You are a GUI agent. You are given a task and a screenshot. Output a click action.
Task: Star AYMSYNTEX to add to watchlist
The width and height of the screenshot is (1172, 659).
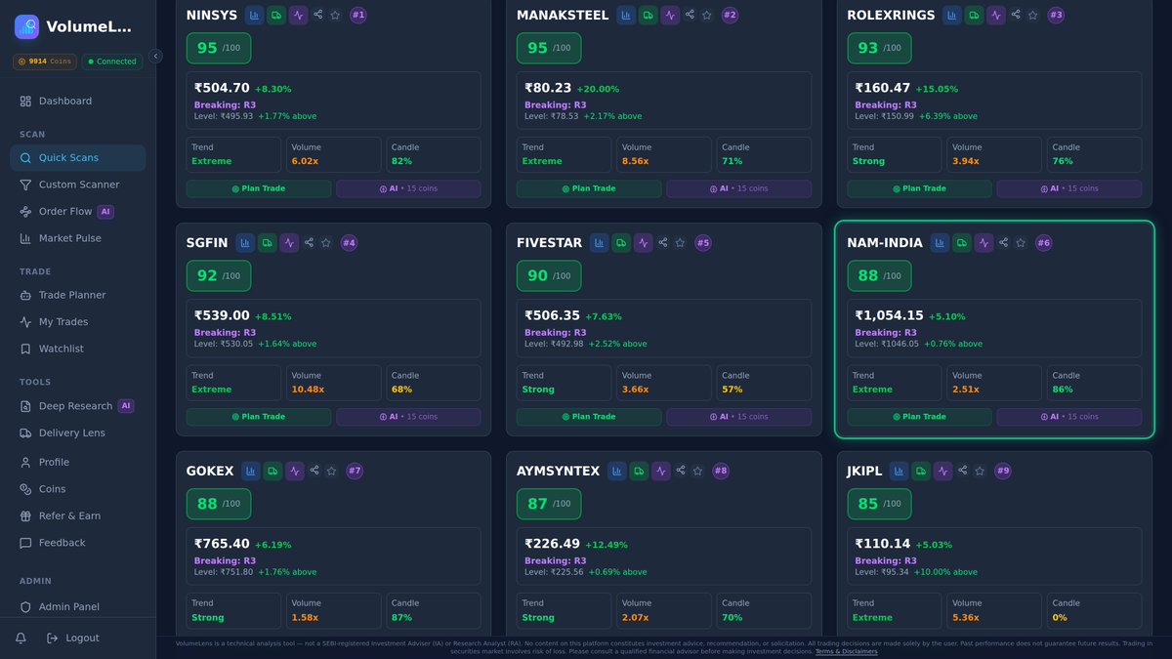coord(697,471)
